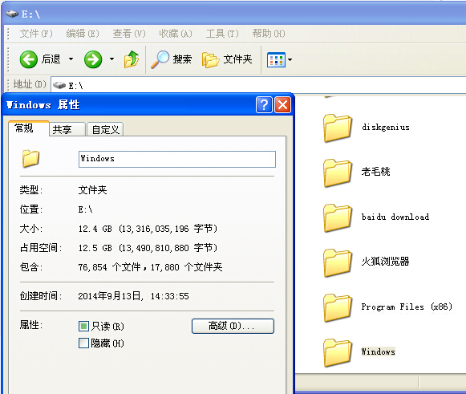Enable the Hidden (隐藏) checkbox
Screen dimensions: 466x394
[x=83, y=343]
